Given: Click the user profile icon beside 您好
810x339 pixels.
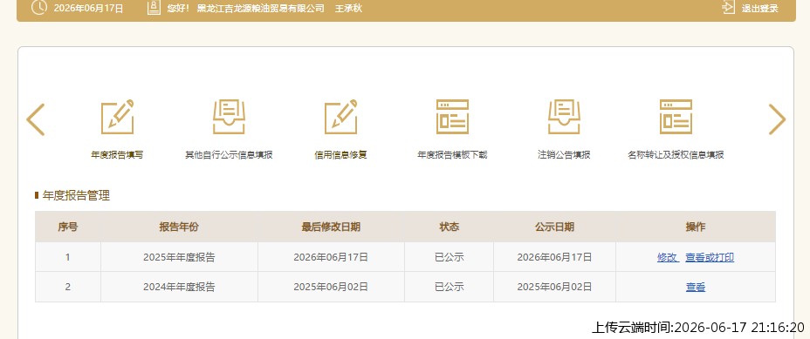Looking at the screenshot, I should [154, 7].
